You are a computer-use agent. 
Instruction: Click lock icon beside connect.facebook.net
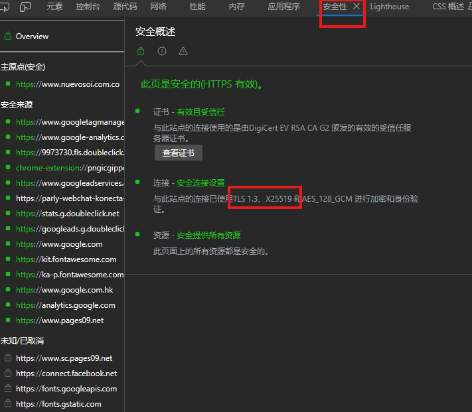pos(8,374)
